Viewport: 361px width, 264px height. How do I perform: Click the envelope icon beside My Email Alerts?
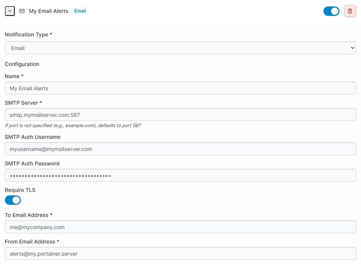22,11
